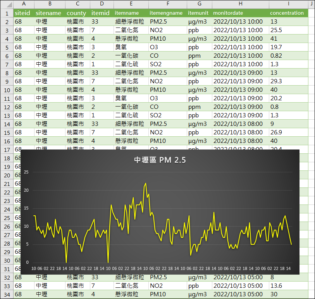This screenshot has height=299, width=315.
Task: Select concentration value 26.9
Action: (x=289, y=132)
